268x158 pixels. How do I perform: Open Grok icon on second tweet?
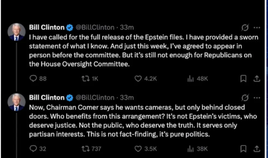point(245,98)
